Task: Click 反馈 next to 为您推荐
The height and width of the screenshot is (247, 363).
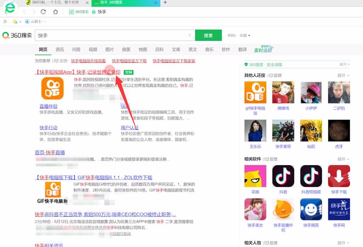Action: [x=61, y=61]
